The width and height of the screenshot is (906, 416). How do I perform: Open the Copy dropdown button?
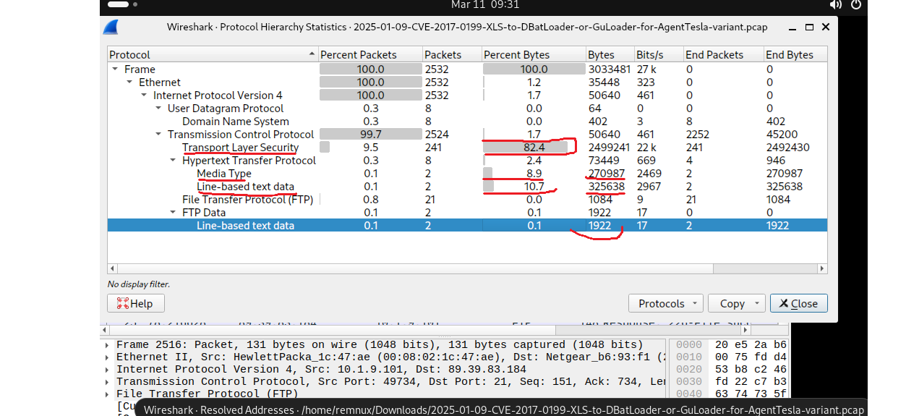[737, 304]
